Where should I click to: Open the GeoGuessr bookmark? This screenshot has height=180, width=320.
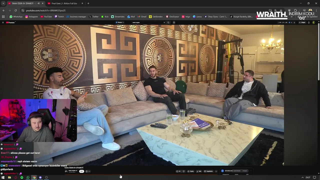click(172, 17)
